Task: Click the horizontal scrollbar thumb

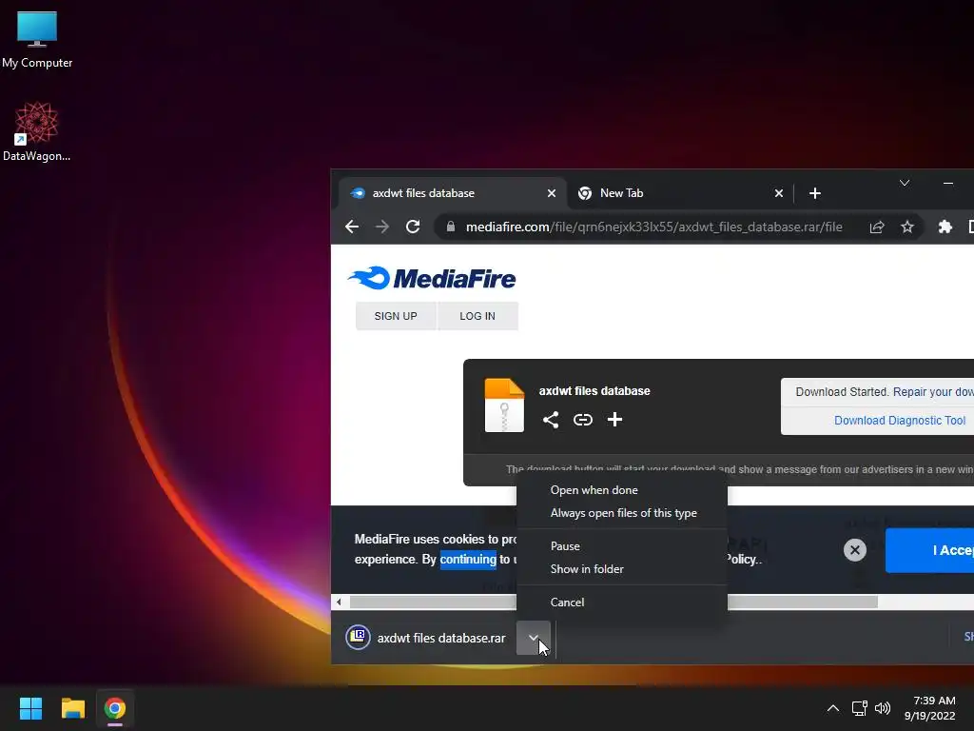Action: [614, 602]
